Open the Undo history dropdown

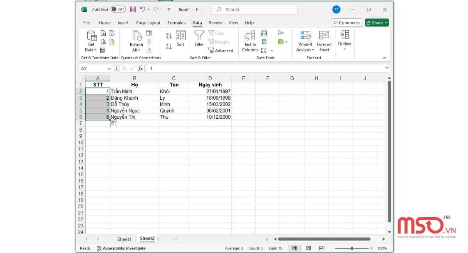148,9
